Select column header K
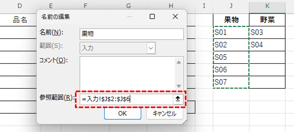Image resolution: width=294 pixels, height=132 pixels. (x=267, y=6)
